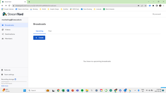Viewport: 166px width, 93px height.
Task: Open the Graphic Design bookmark folder
Action: tap(53, 9)
